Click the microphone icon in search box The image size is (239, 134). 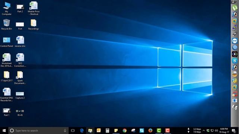(65, 131)
